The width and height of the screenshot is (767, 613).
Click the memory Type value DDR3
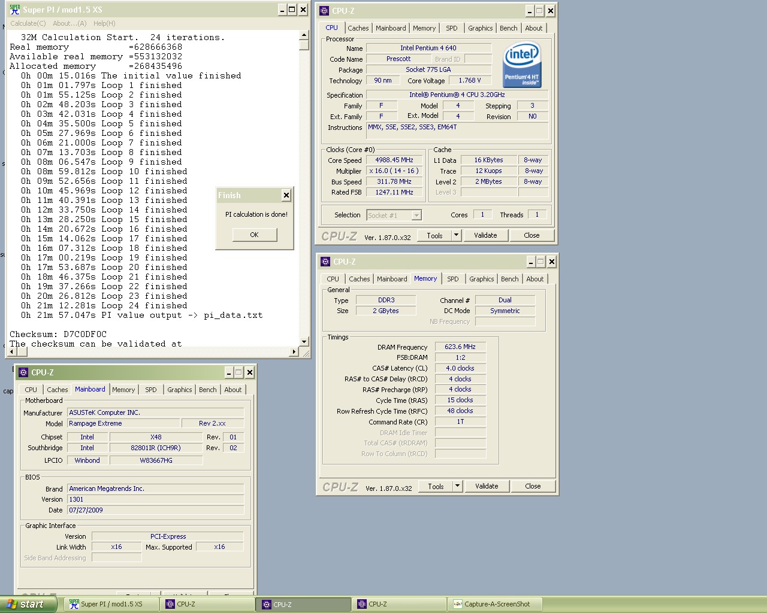(x=386, y=300)
